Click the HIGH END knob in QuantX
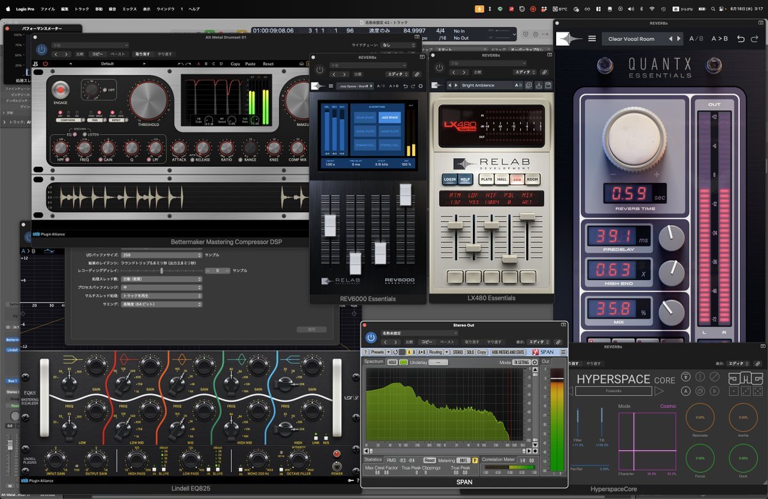 click(x=671, y=273)
